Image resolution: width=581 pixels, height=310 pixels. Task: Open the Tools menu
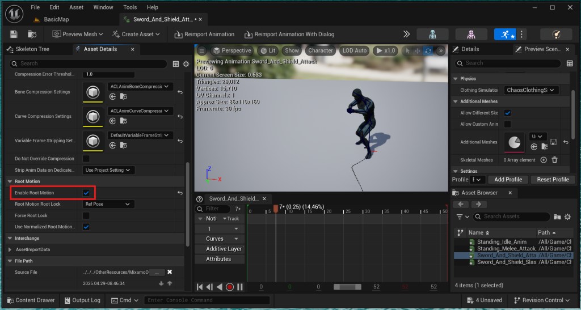(130, 7)
